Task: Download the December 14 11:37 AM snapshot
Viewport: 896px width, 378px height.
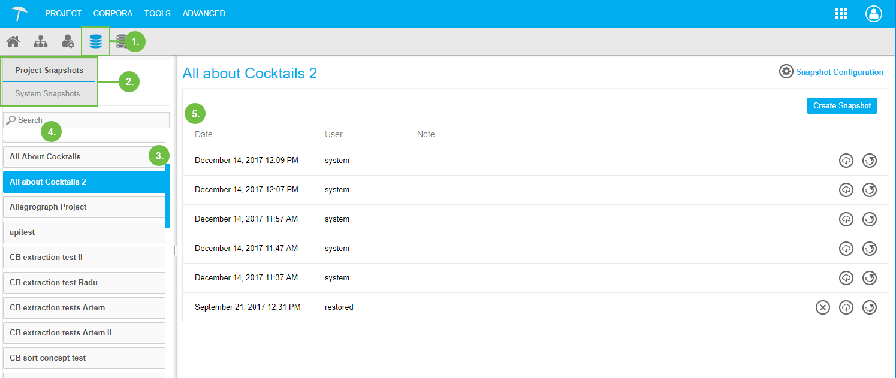Action: tap(846, 278)
